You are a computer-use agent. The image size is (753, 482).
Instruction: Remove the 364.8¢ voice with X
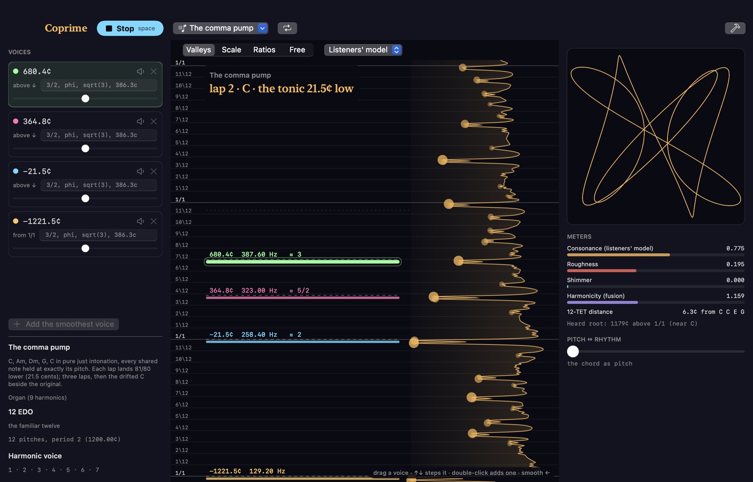153,121
